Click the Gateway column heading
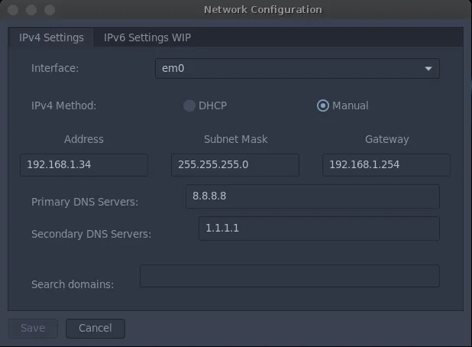This screenshot has height=347, width=472. (x=386, y=139)
